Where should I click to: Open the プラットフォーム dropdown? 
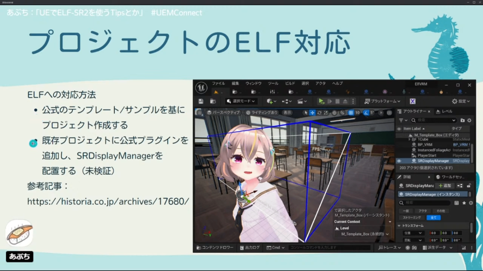click(x=382, y=101)
